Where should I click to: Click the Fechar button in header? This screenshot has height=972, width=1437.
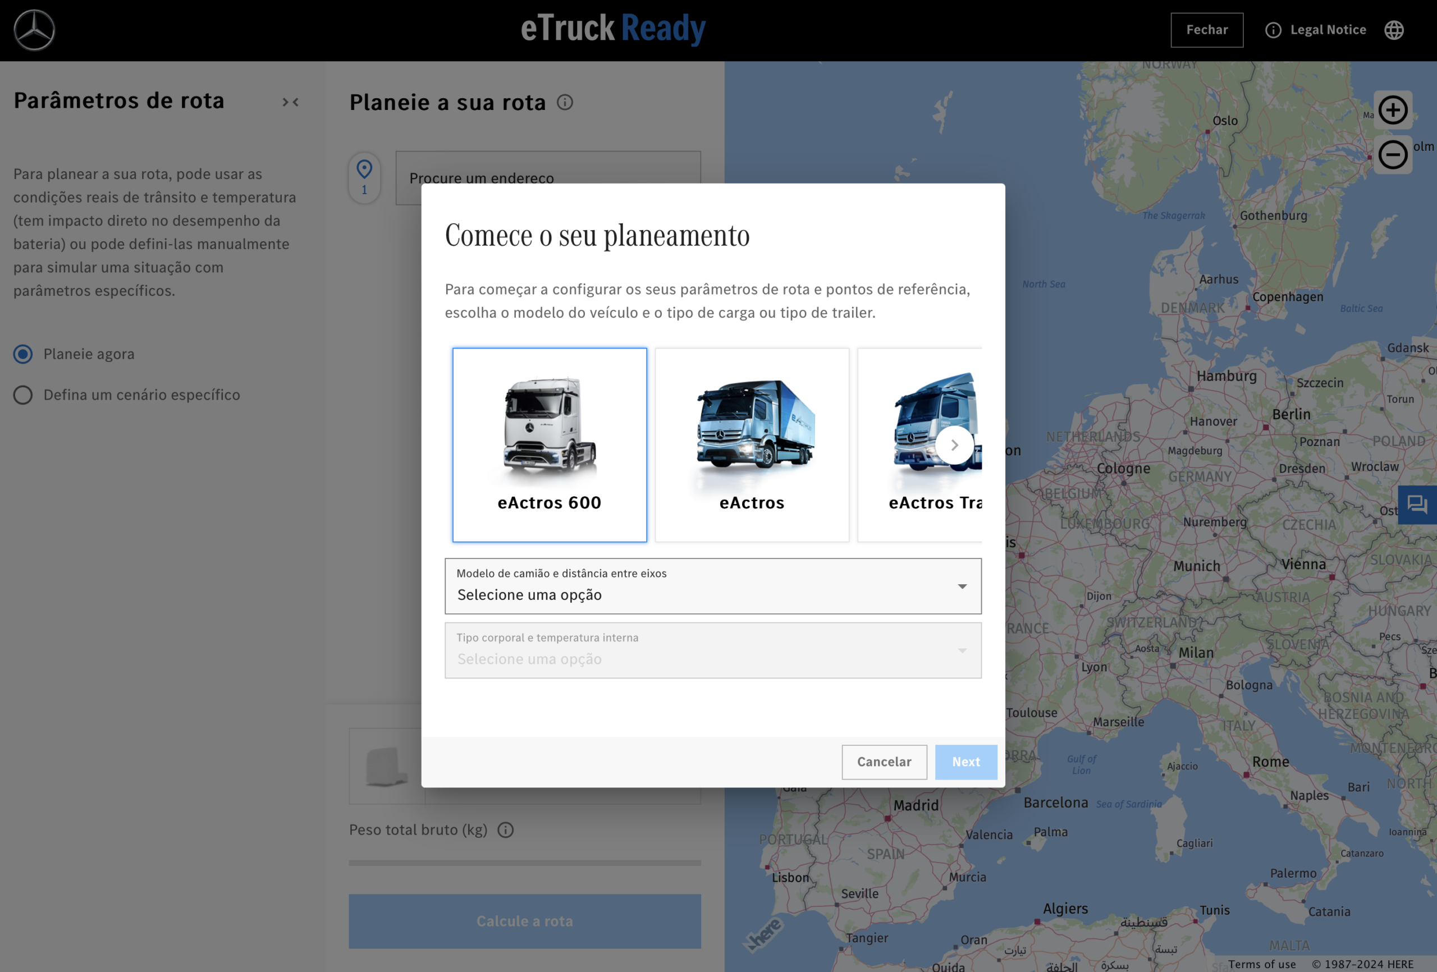pyautogui.click(x=1206, y=30)
